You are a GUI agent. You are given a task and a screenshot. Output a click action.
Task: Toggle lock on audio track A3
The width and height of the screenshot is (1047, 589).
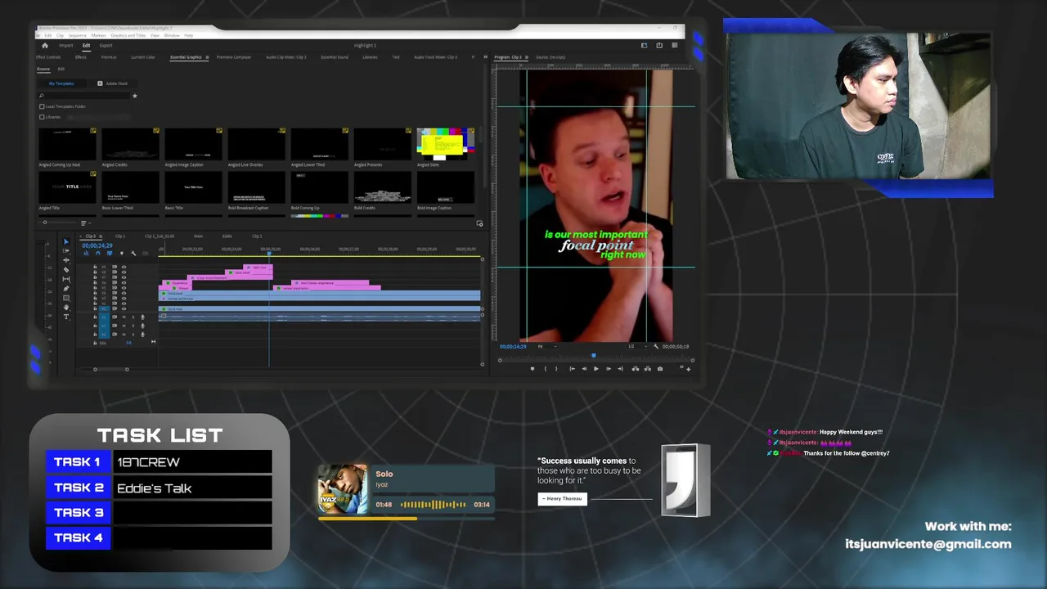click(x=95, y=335)
